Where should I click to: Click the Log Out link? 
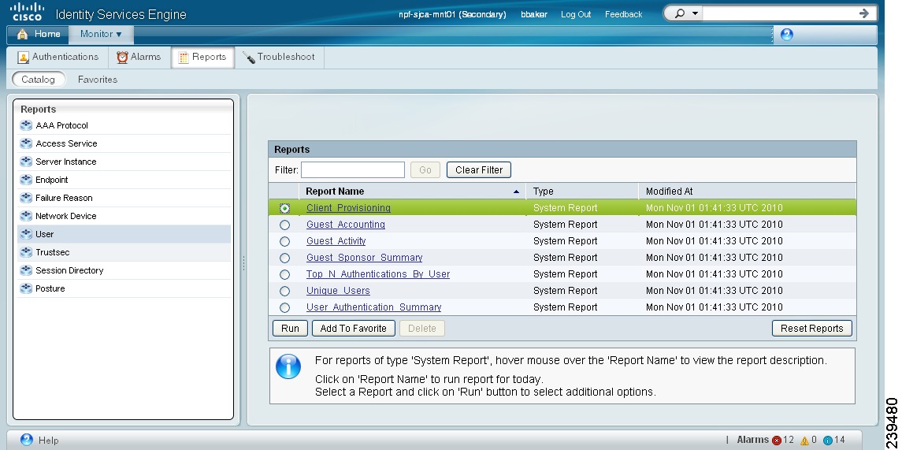576,14
